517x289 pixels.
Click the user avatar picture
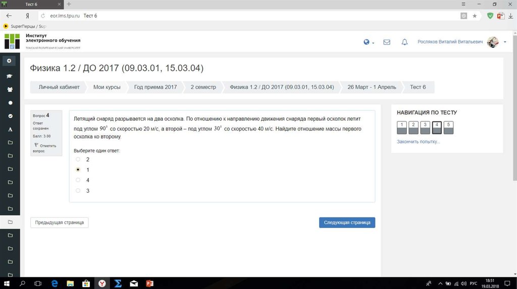point(493,42)
